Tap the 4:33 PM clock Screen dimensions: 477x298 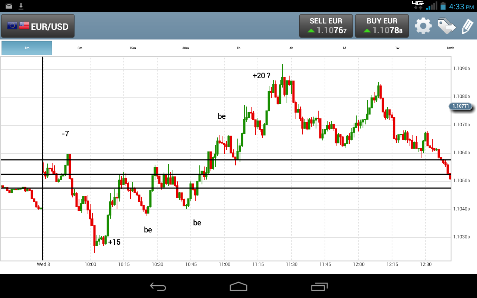click(x=461, y=6)
